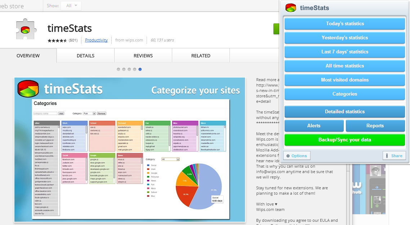Open the Productivity category link
The image size is (410, 225).
click(x=96, y=40)
